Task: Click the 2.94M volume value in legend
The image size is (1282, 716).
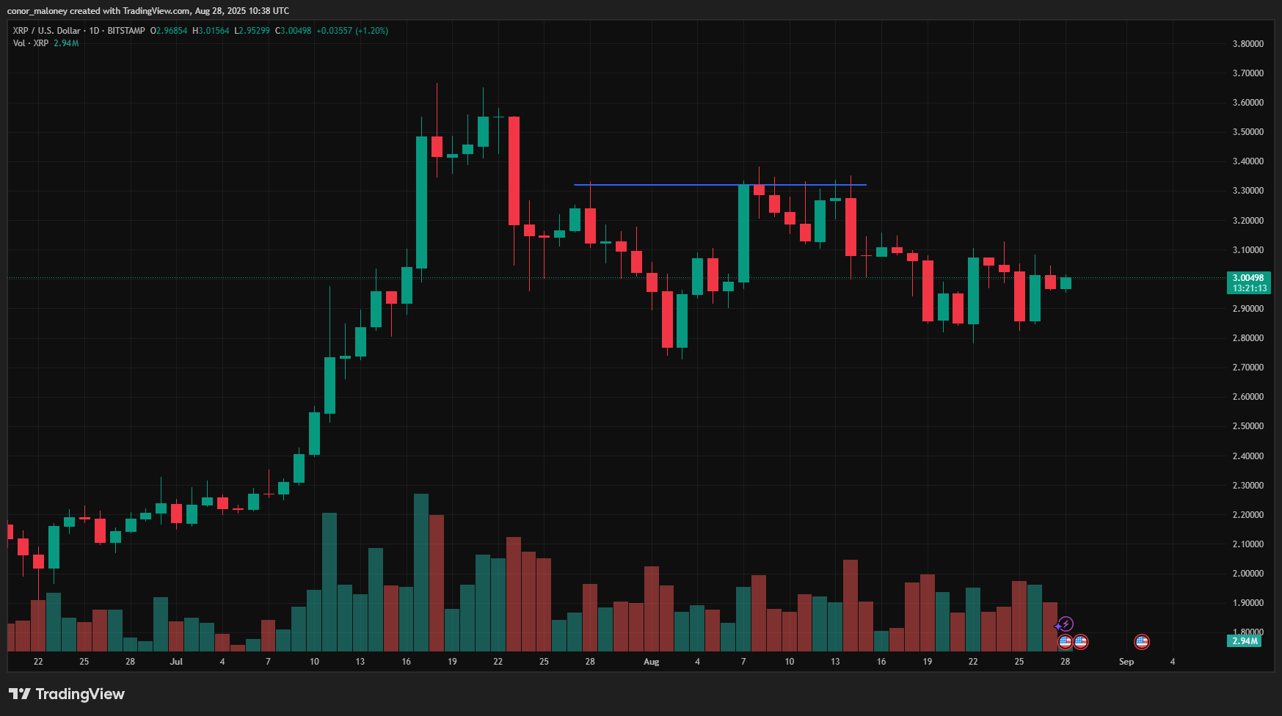Action: tap(66, 43)
